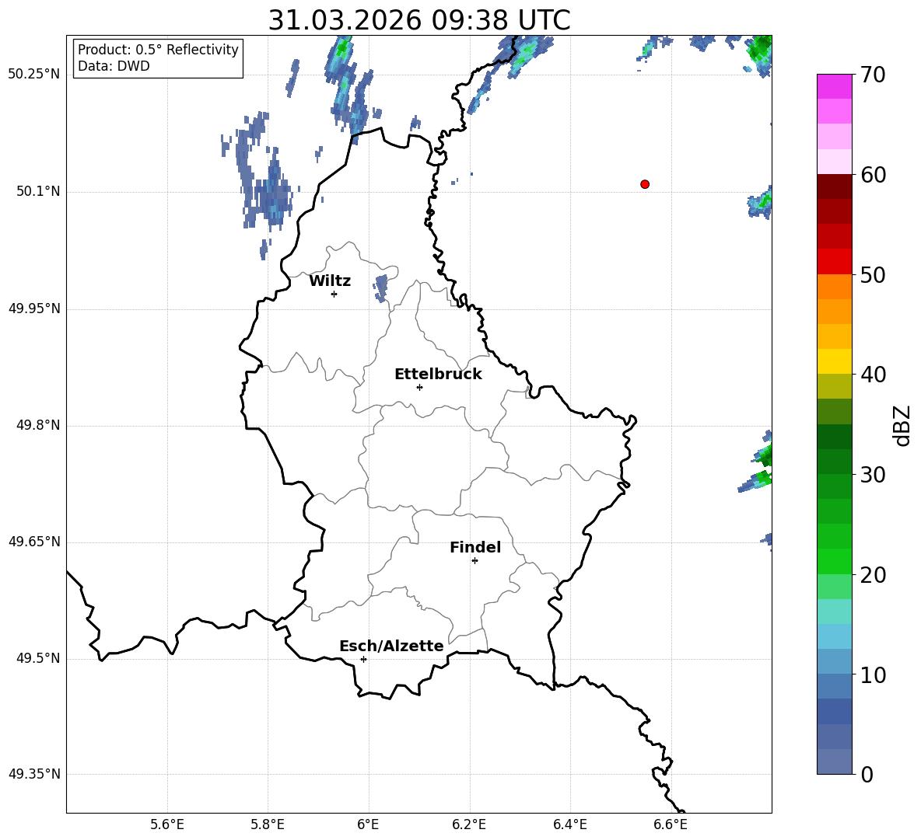The image size is (921, 840).
Task: Click the small radar echo east of Wiltz
Action: [381, 288]
